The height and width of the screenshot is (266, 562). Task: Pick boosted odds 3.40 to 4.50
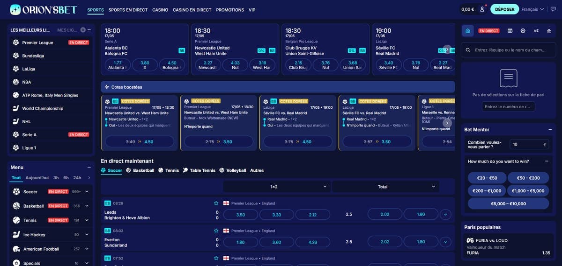click(140, 142)
